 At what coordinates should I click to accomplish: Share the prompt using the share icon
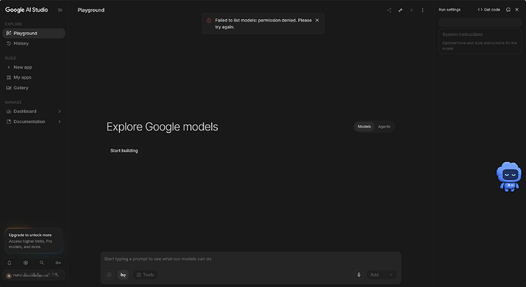coord(389,10)
